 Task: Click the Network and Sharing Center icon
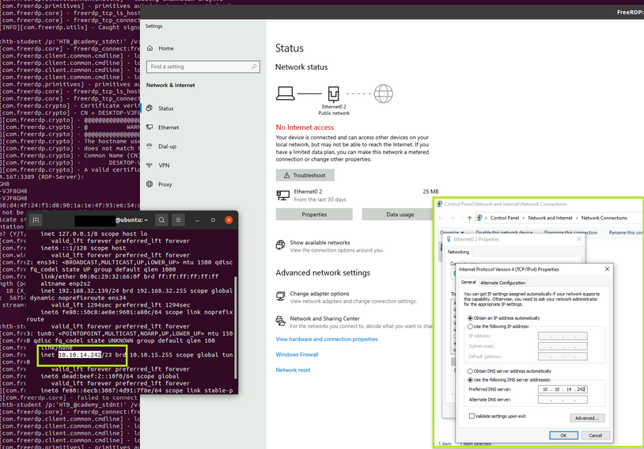pyautogui.click(x=281, y=321)
